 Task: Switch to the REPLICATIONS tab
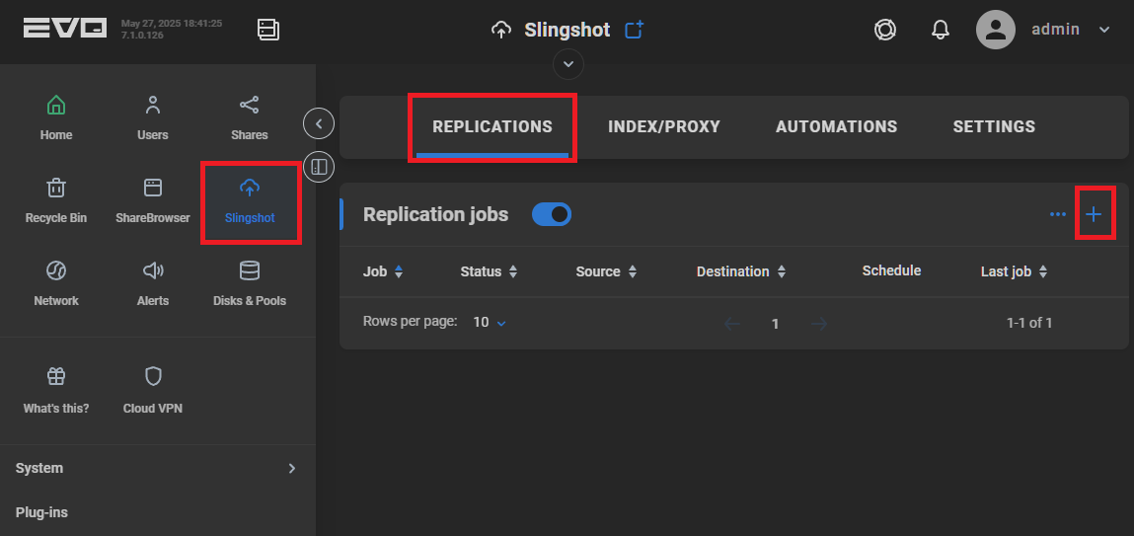click(x=492, y=126)
